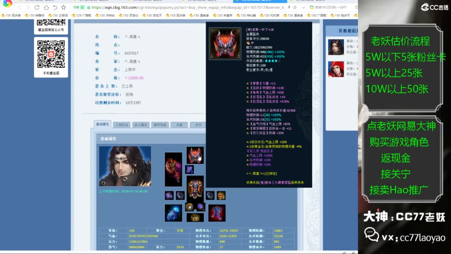Click the 基础属性 panel heading

(x=108, y=139)
